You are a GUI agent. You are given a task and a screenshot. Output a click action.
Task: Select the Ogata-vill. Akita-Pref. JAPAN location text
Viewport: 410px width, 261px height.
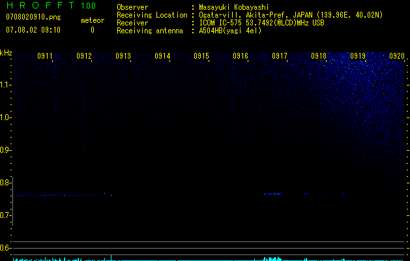pos(291,15)
